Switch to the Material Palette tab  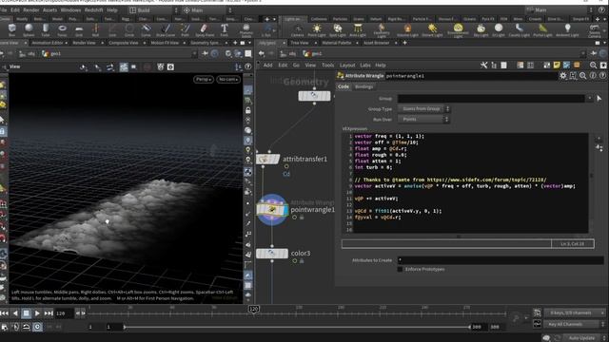pyautogui.click(x=336, y=43)
